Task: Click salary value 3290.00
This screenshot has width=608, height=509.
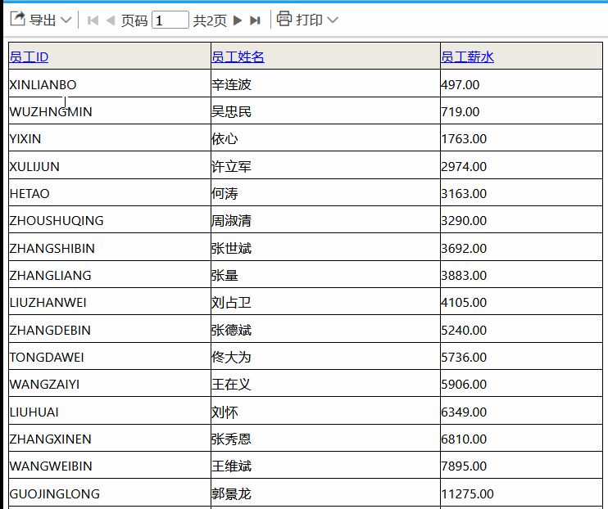Action: pyautogui.click(x=464, y=220)
